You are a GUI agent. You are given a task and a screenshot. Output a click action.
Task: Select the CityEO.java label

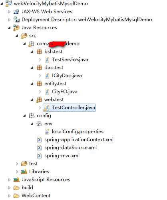[x=65, y=92]
